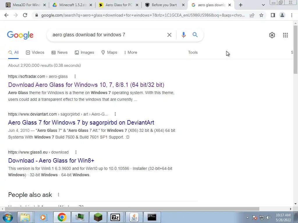Open People also ask options dots

pos(58,195)
